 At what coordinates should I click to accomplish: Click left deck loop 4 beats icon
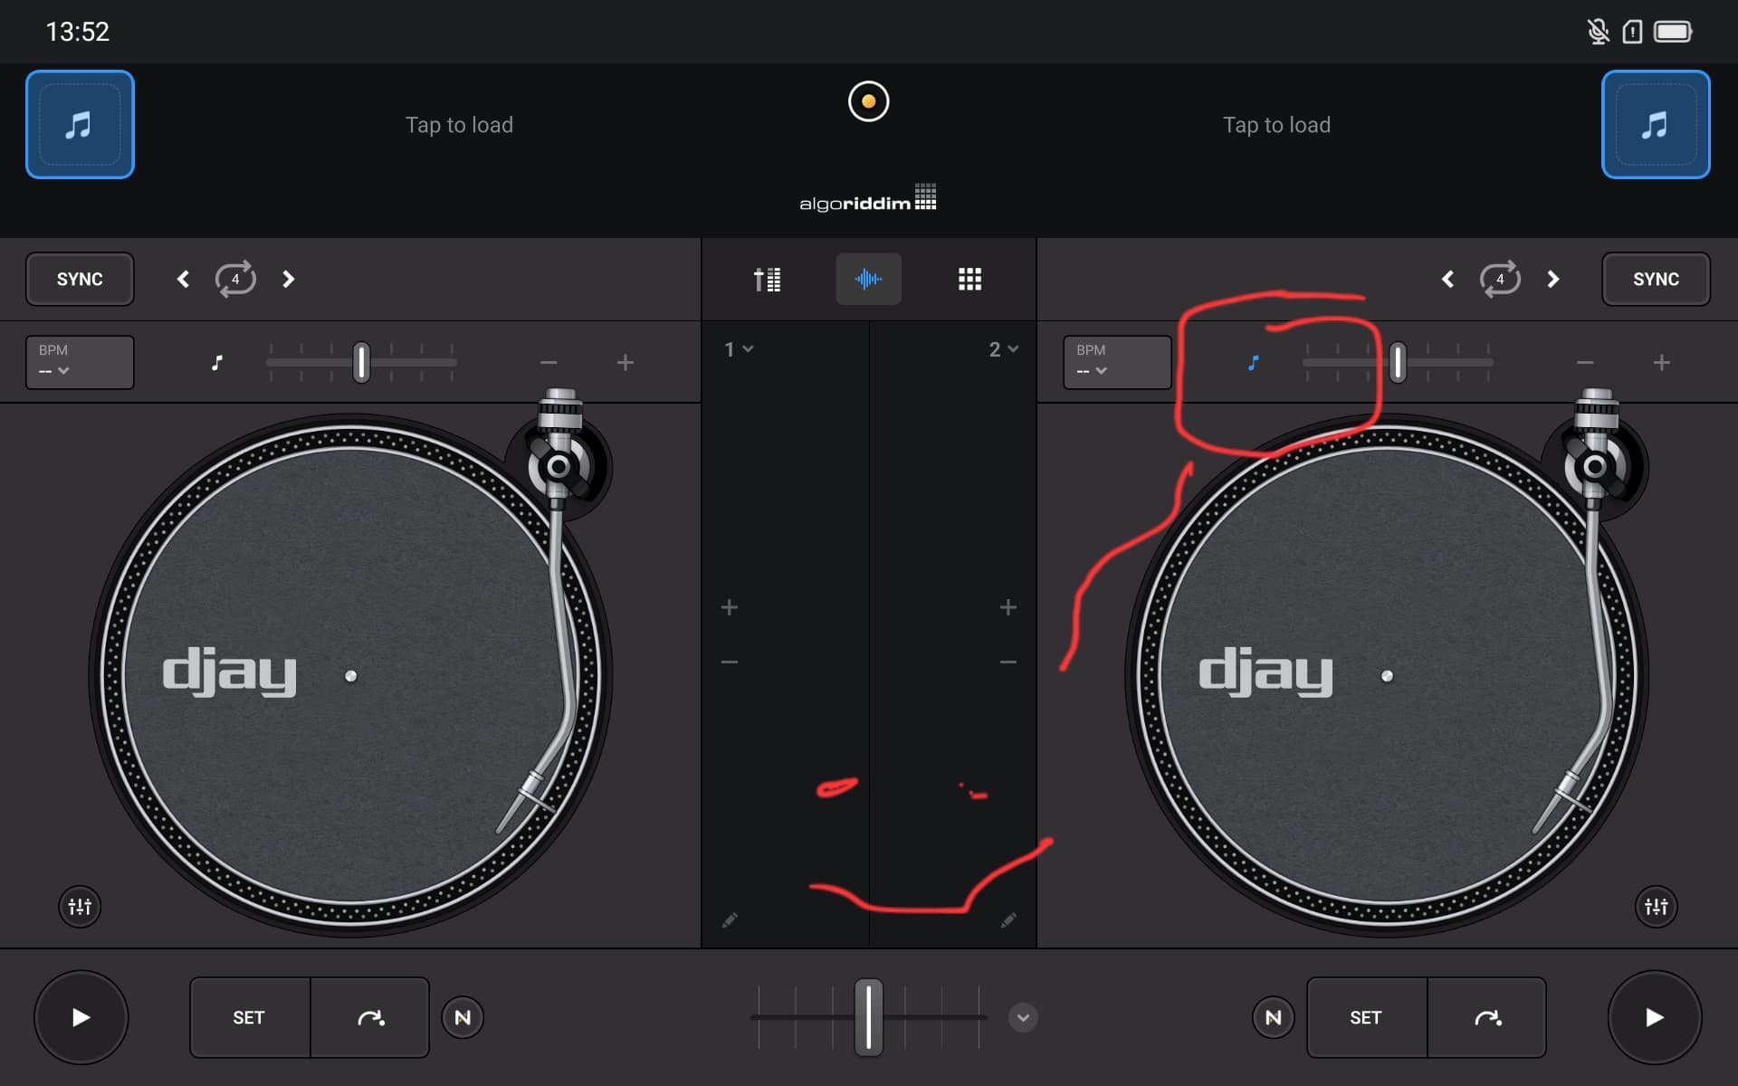pos(235,279)
